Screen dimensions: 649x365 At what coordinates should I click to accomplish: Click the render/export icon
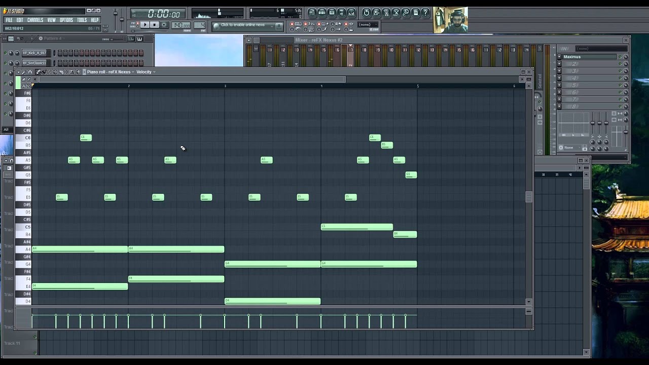pos(386,13)
